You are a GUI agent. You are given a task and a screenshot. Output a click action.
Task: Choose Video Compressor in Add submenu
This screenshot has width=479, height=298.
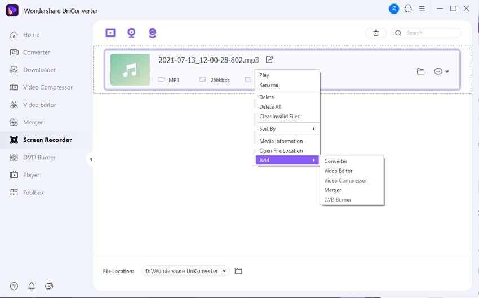(352, 180)
